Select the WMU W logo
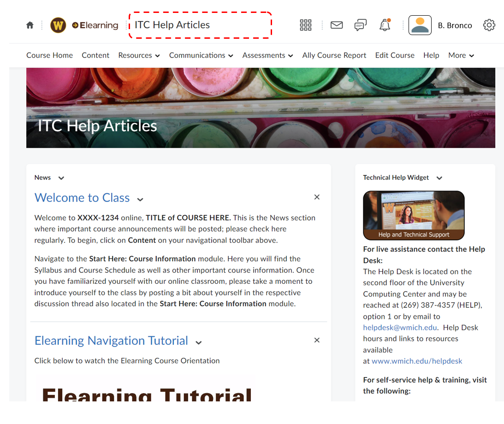 point(58,25)
